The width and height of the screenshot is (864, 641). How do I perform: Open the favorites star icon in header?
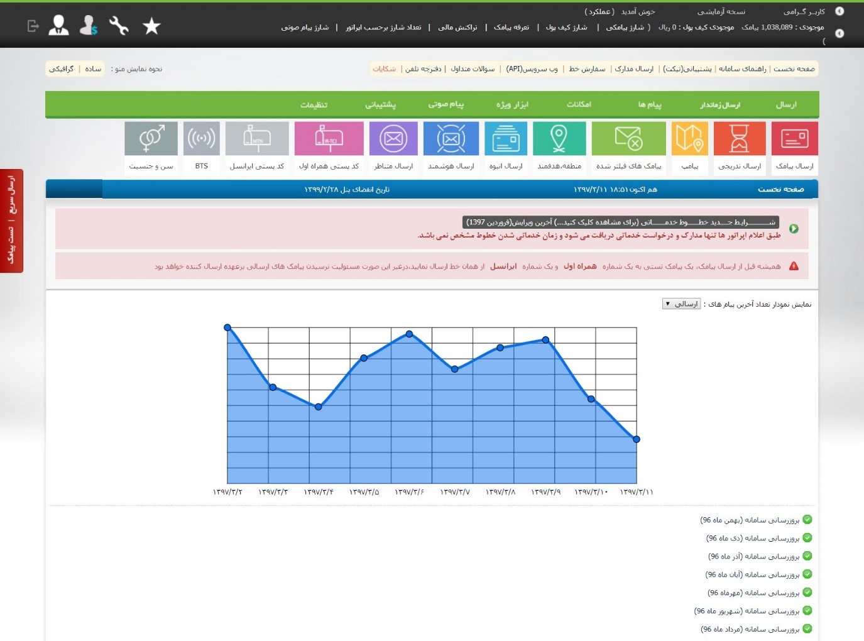click(151, 26)
